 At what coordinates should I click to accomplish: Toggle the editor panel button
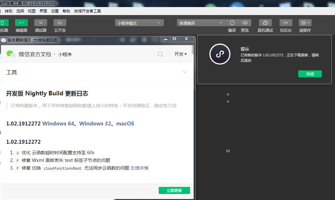(21, 23)
